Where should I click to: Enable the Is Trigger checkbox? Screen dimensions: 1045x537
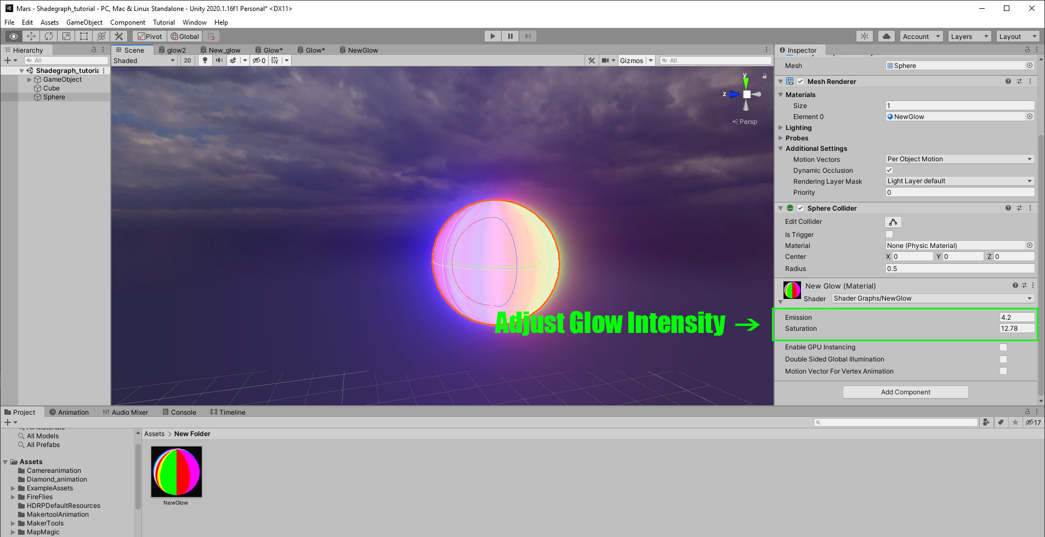tap(889, 234)
